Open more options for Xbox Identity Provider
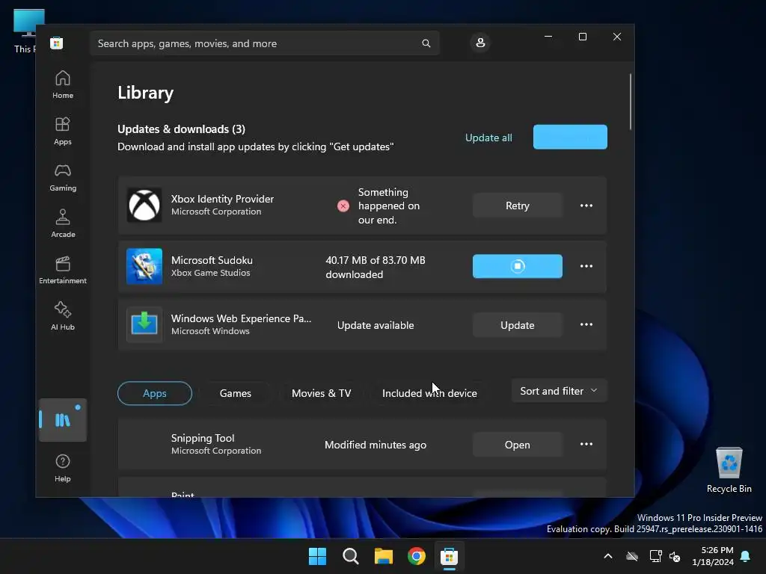Viewport: 766px width, 574px height. point(586,206)
